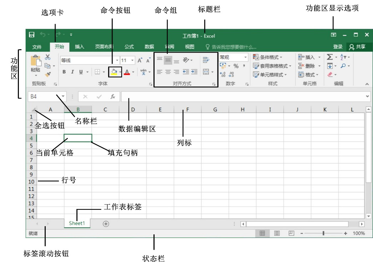
Task: Expand the number format 常规 dropdown
Action: [x=246, y=57]
